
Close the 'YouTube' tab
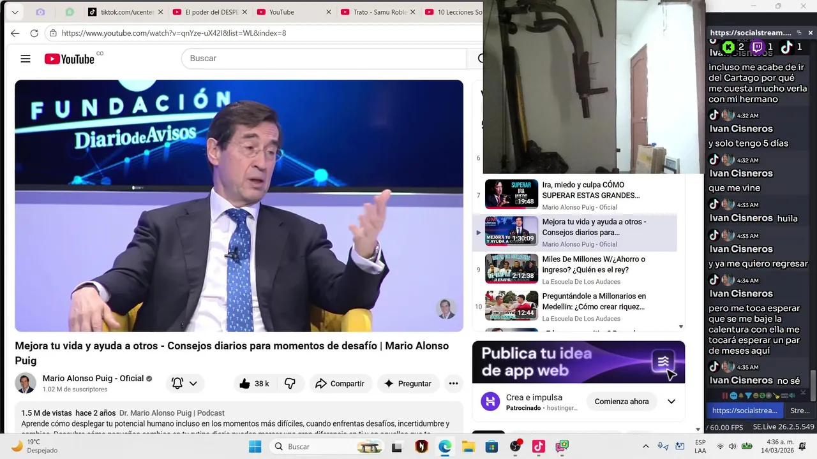[329, 12]
